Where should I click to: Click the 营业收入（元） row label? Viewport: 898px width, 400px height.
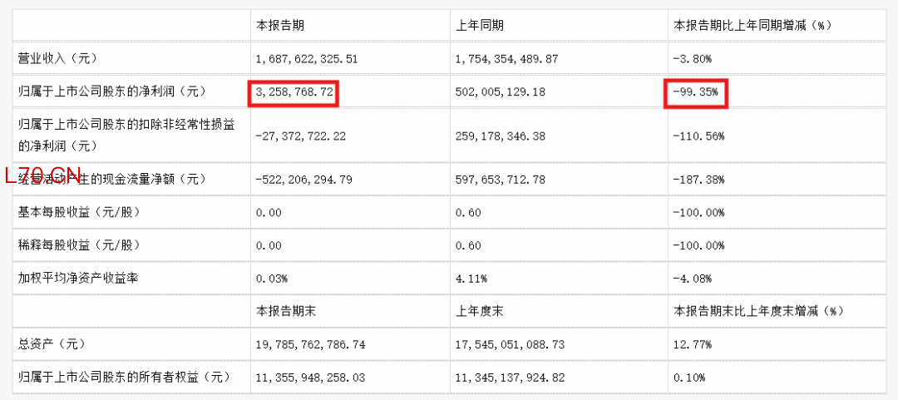(x=58, y=58)
